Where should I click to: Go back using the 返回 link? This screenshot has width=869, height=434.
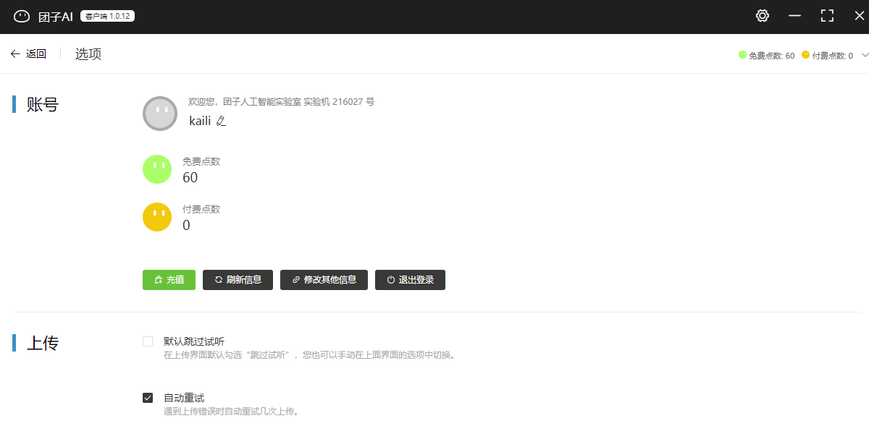[x=36, y=54]
